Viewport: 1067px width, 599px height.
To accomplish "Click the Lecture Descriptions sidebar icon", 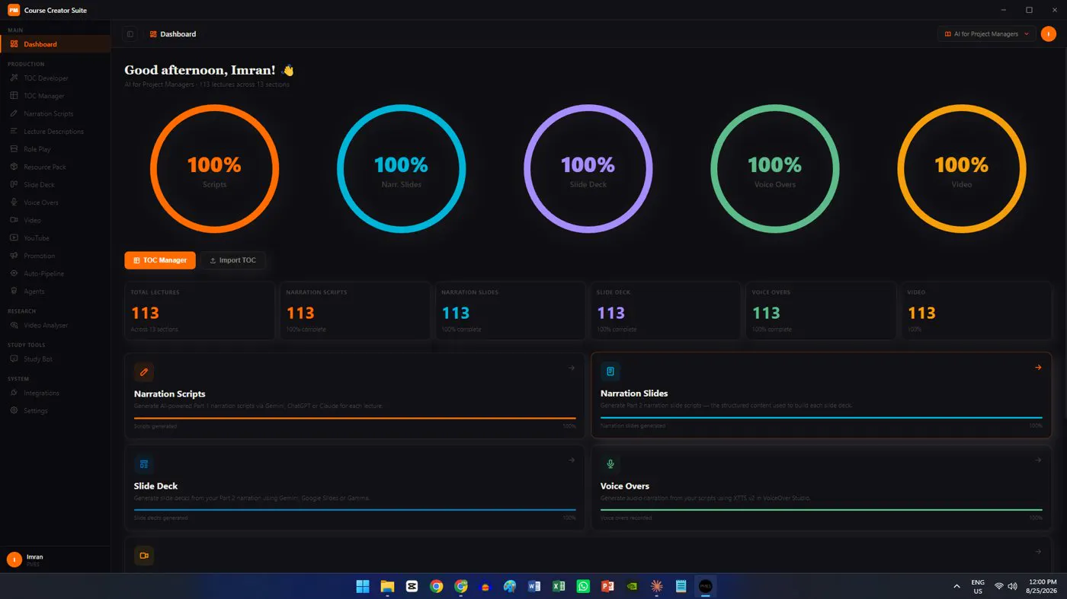I will point(14,132).
